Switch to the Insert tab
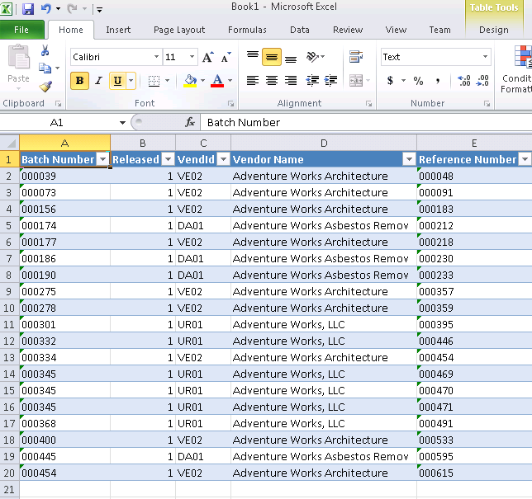Screen dimensions: 532x499 pos(118,30)
